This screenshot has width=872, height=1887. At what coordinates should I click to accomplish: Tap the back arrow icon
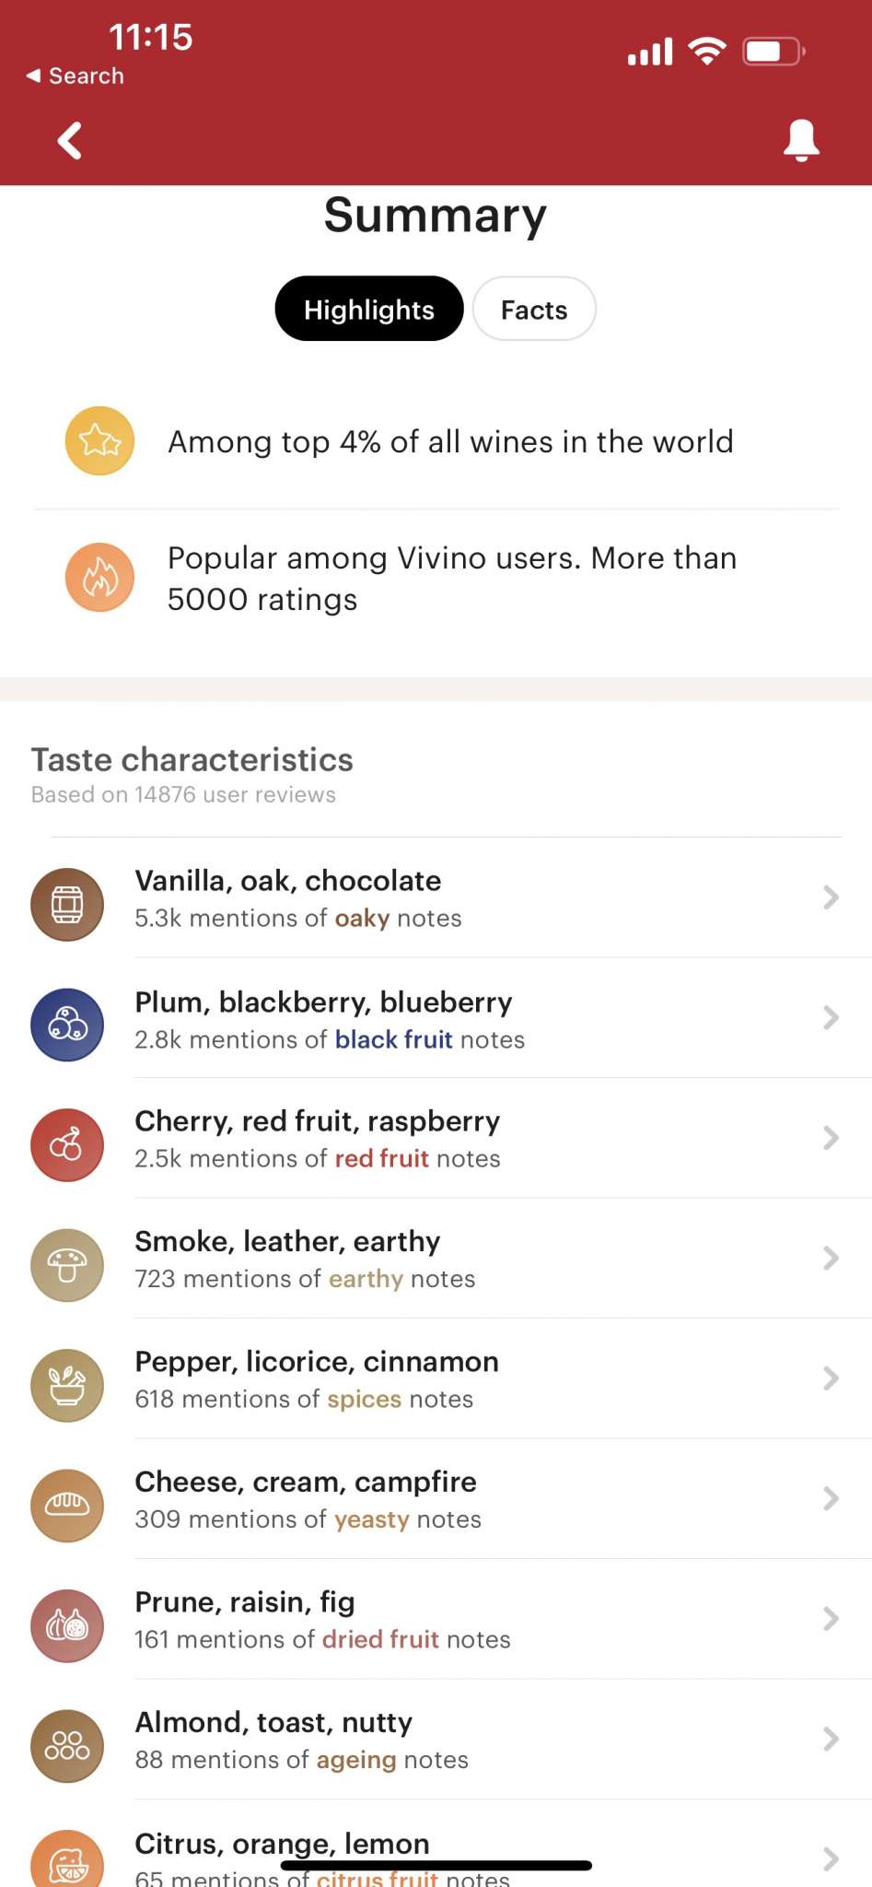(x=70, y=141)
